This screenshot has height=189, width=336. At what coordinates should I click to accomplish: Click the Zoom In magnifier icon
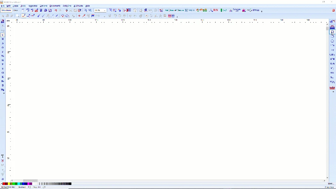(x=86, y=10)
